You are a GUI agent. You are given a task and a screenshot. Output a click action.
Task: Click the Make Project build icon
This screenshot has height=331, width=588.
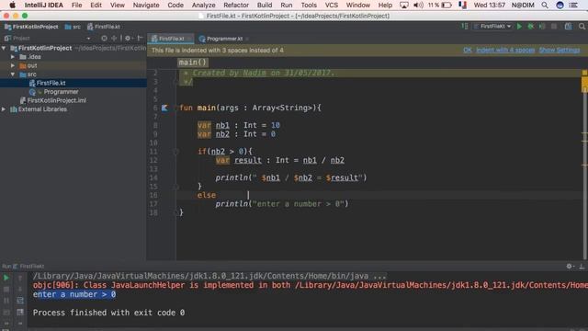[x=465, y=27]
